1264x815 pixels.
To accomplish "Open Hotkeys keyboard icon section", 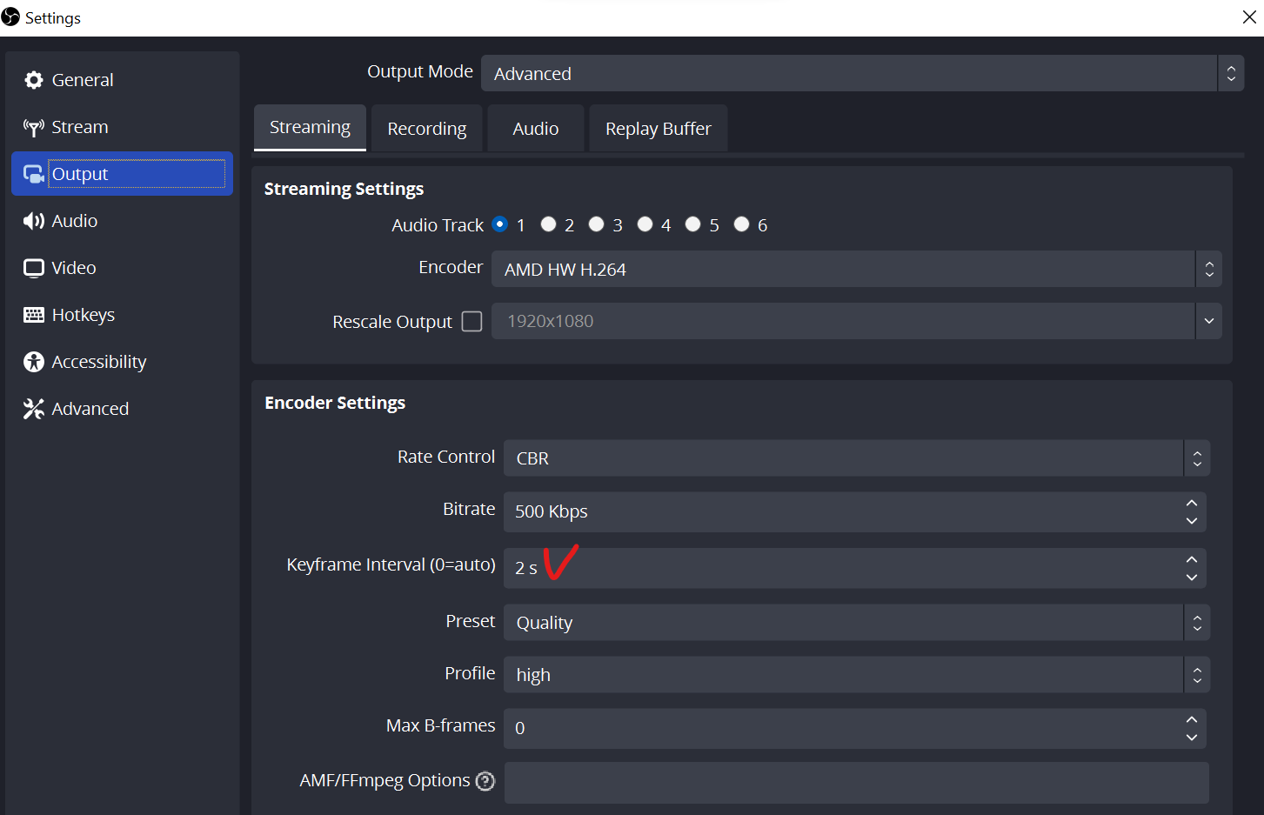I will point(34,315).
